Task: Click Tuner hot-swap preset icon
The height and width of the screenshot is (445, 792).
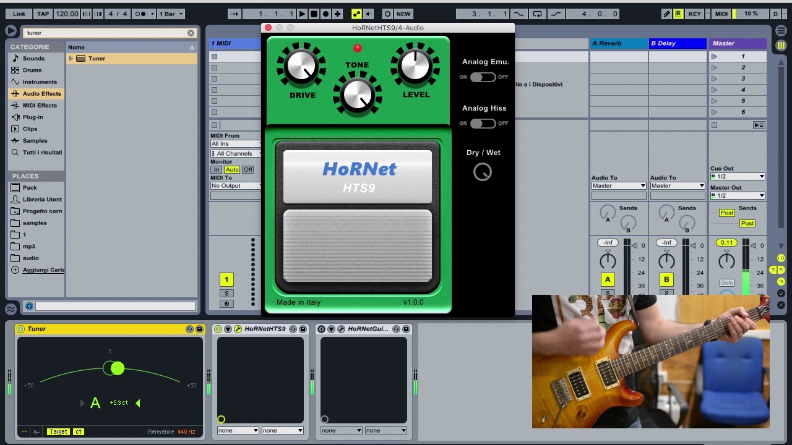Action: click(x=189, y=329)
